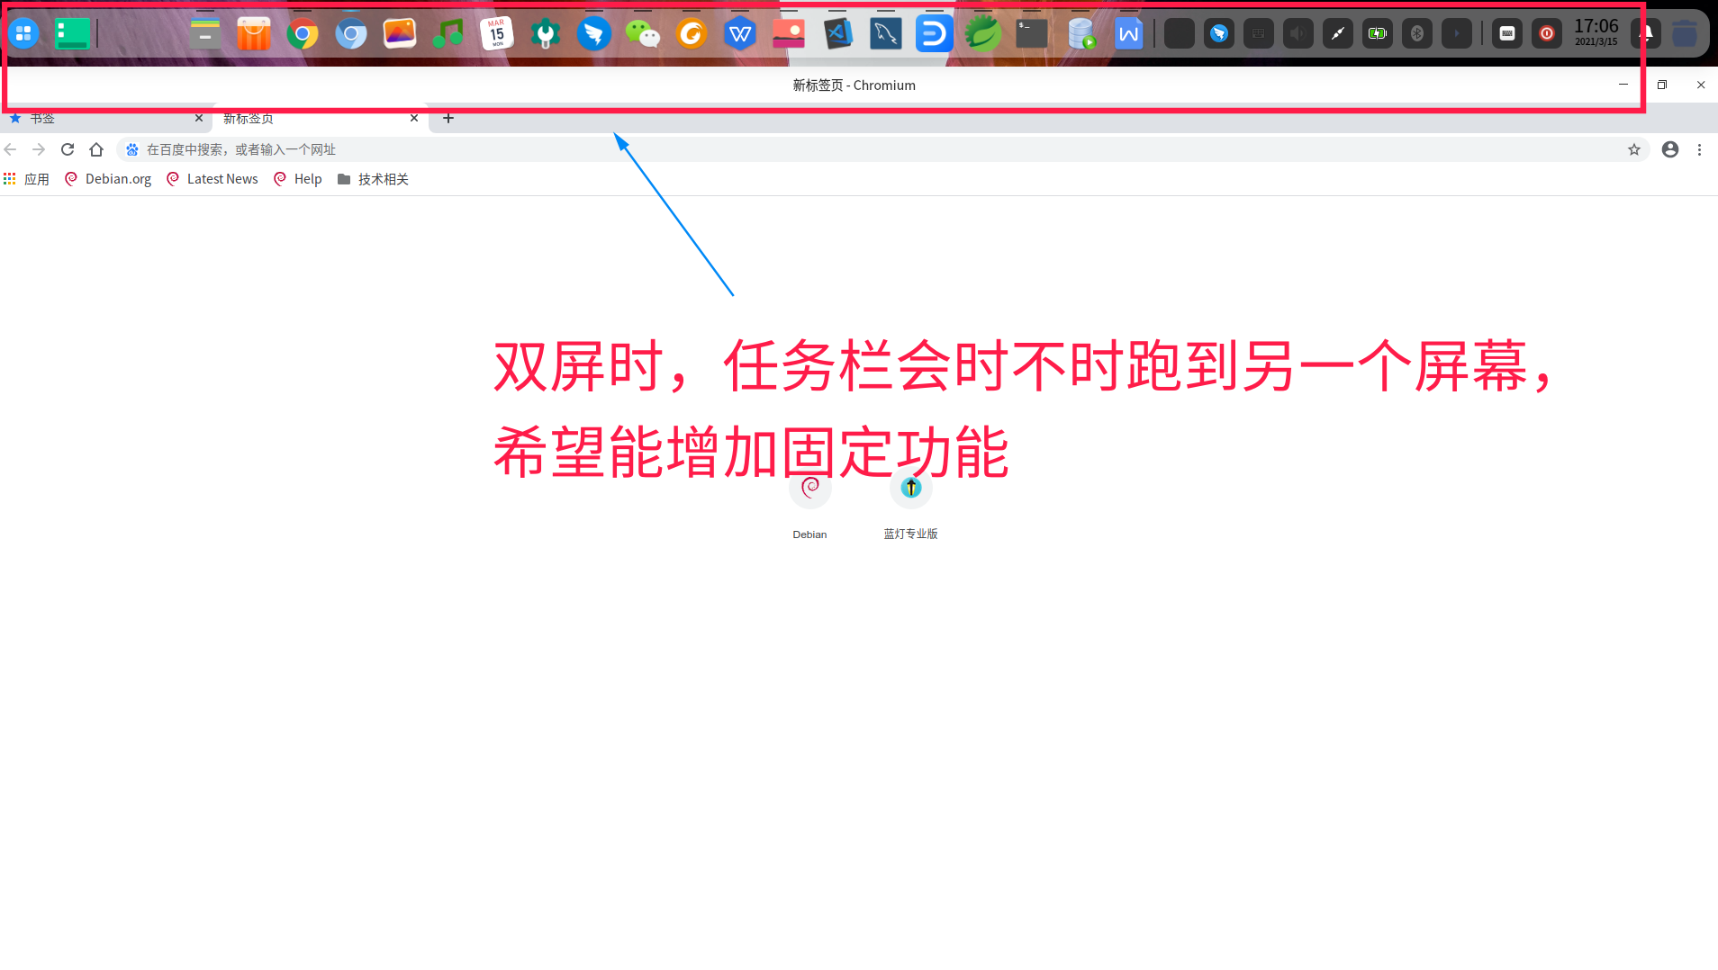The width and height of the screenshot is (1718, 970).
Task: Open the image viewer in the dock
Action: (400, 34)
